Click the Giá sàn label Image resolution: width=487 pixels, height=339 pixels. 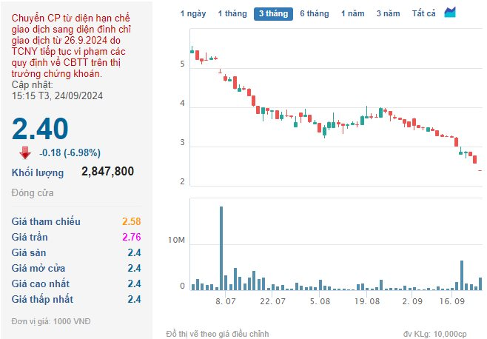29,252
